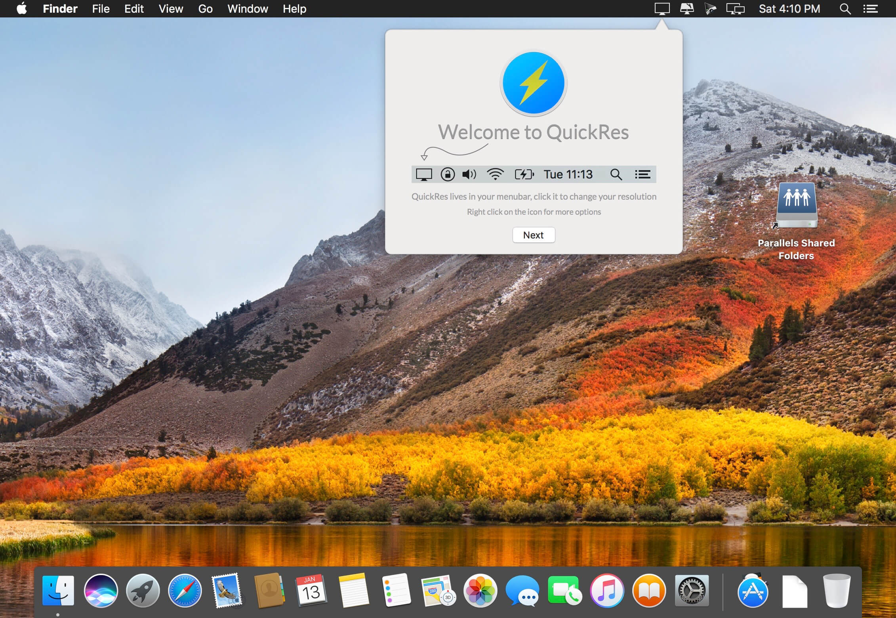Open Siri from the Dock
Image resolution: width=896 pixels, height=618 pixels.
[x=101, y=591]
